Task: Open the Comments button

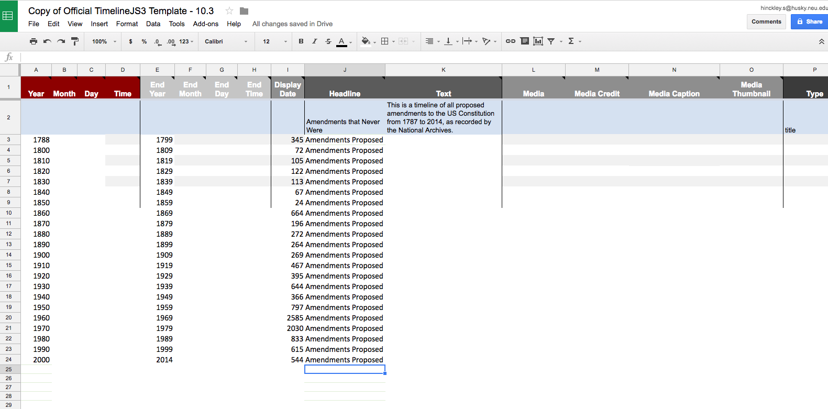Action: 766,21
